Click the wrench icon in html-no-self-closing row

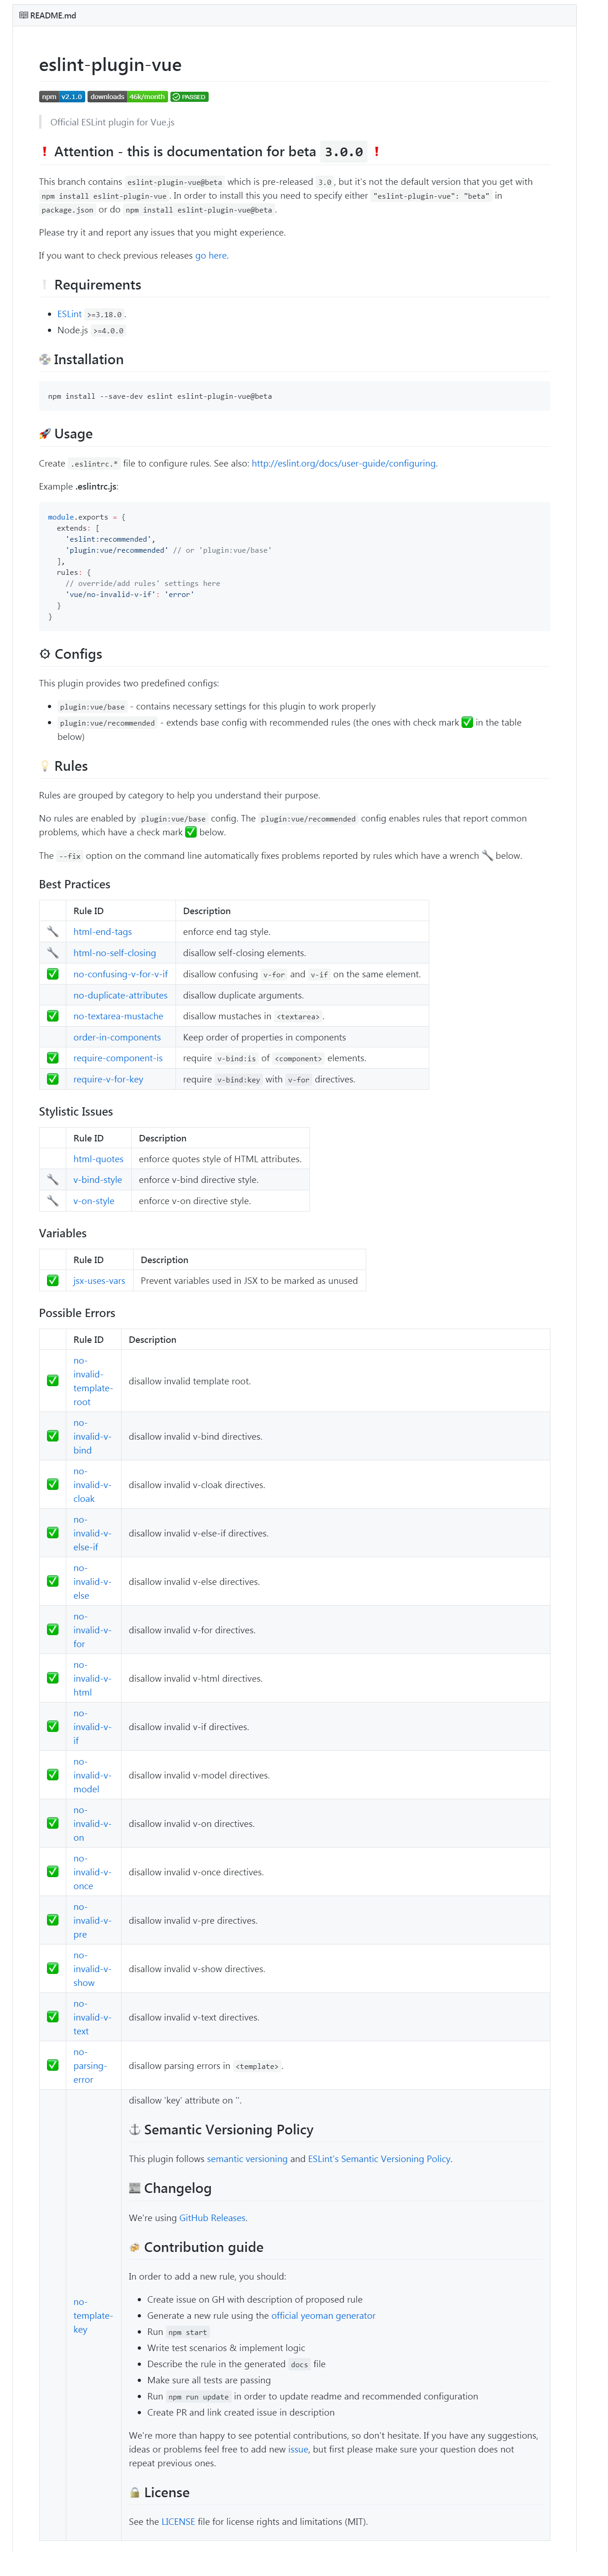coord(53,953)
